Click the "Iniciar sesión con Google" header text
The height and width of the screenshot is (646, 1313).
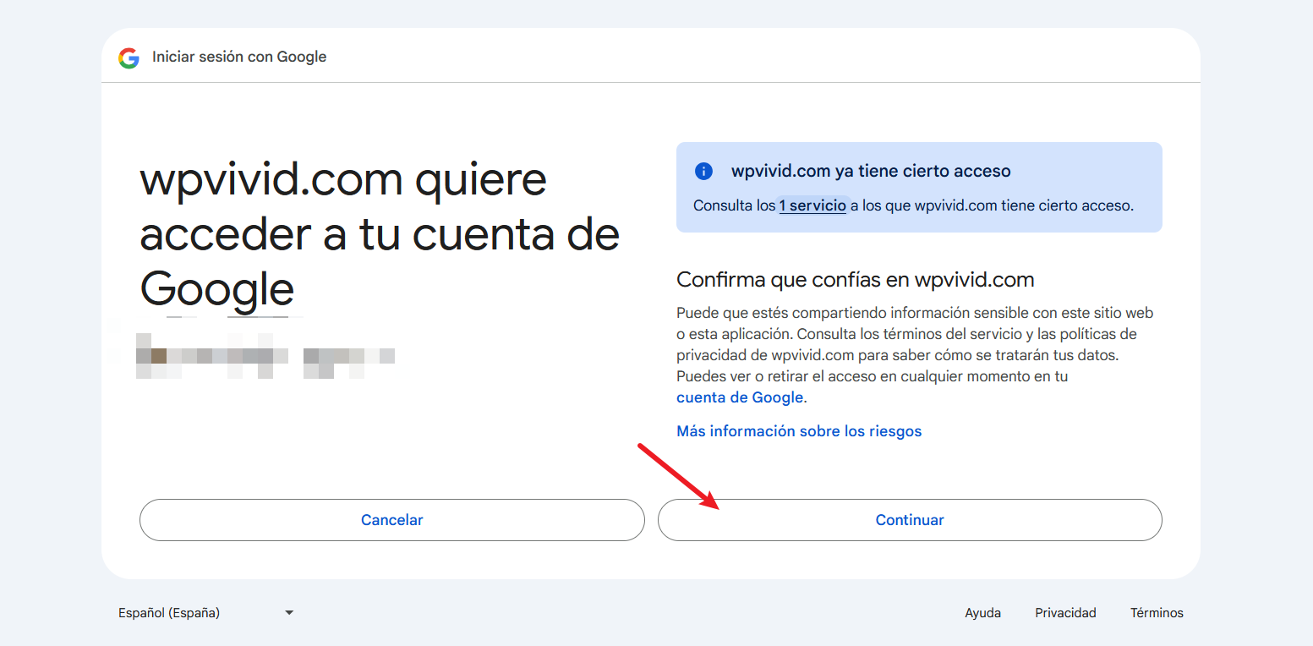(239, 57)
